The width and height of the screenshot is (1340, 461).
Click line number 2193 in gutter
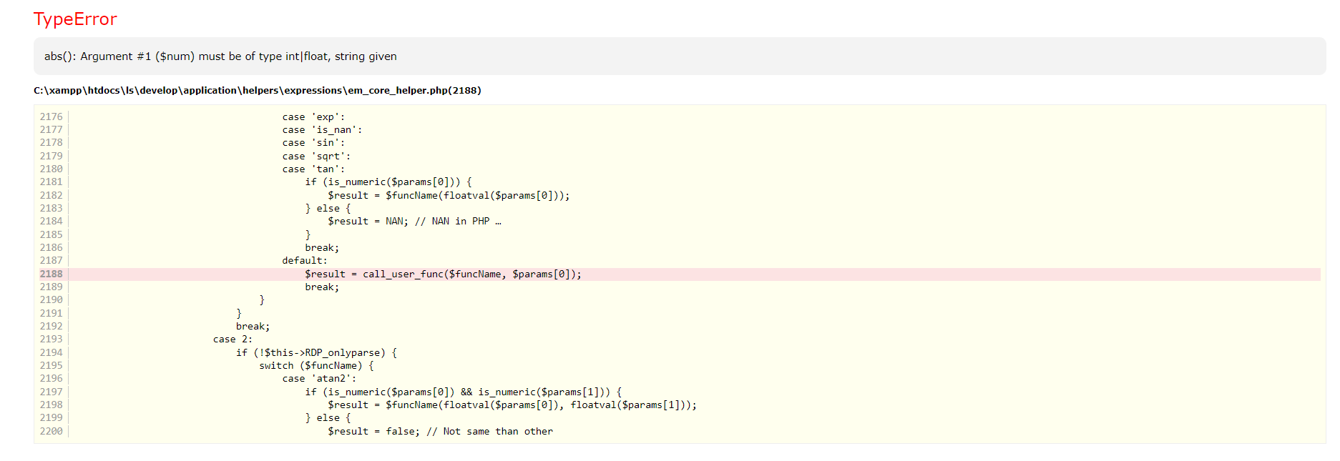click(51, 339)
